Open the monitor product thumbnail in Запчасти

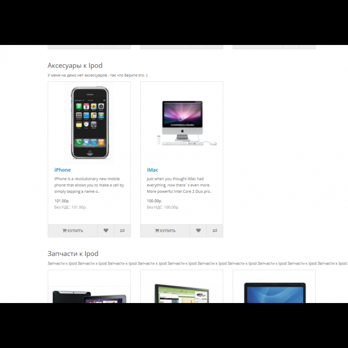181,293
